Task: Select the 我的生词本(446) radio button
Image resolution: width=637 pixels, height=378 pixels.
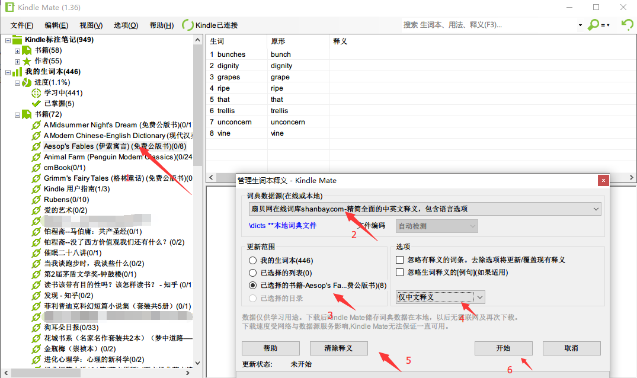Action: 253,260
